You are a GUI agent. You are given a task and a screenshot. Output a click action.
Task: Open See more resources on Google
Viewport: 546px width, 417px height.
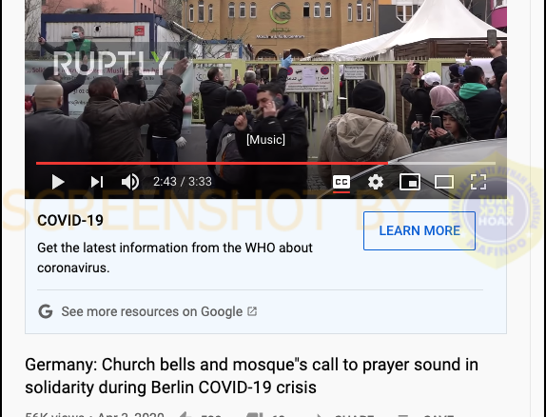pos(152,311)
